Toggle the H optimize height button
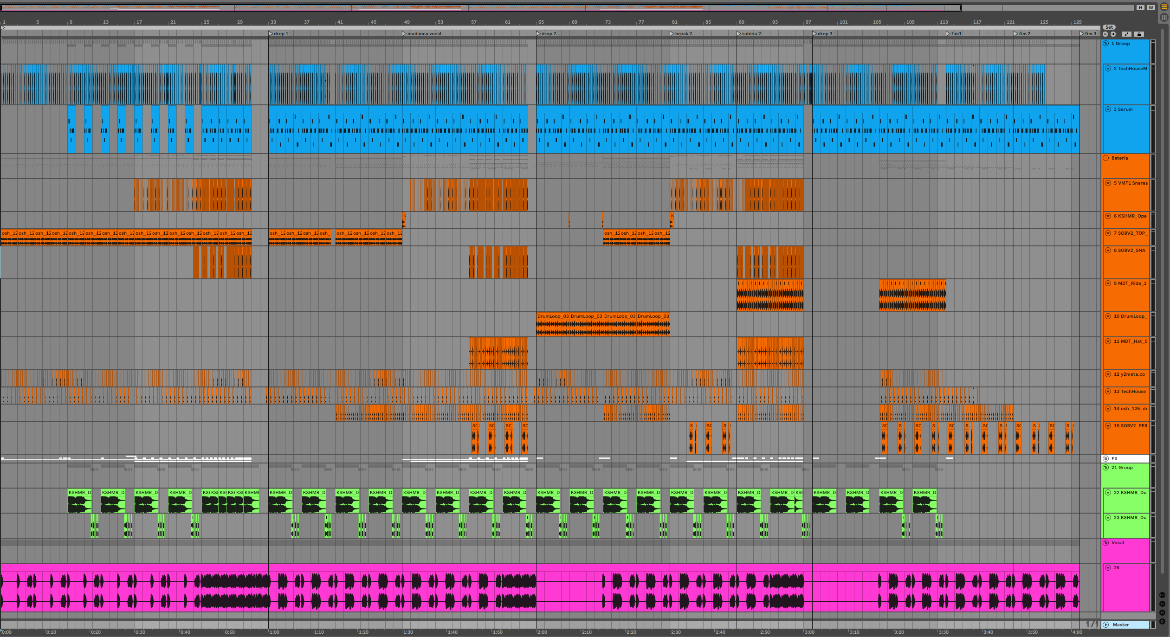The width and height of the screenshot is (1170, 637). point(1140,7)
